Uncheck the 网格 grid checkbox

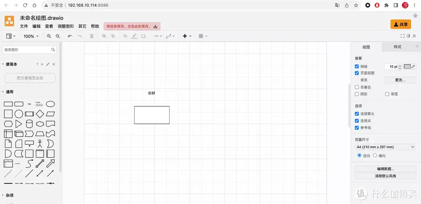tap(357, 67)
